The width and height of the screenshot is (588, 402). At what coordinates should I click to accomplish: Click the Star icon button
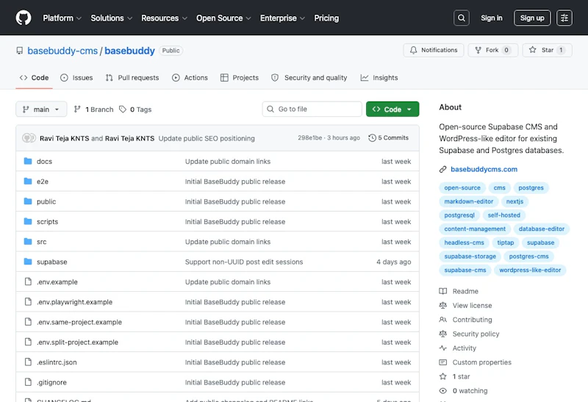tap(532, 50)
